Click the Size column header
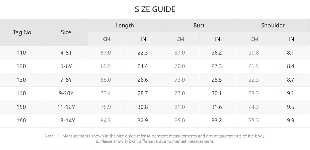310x150 pixels. point(66,32)
